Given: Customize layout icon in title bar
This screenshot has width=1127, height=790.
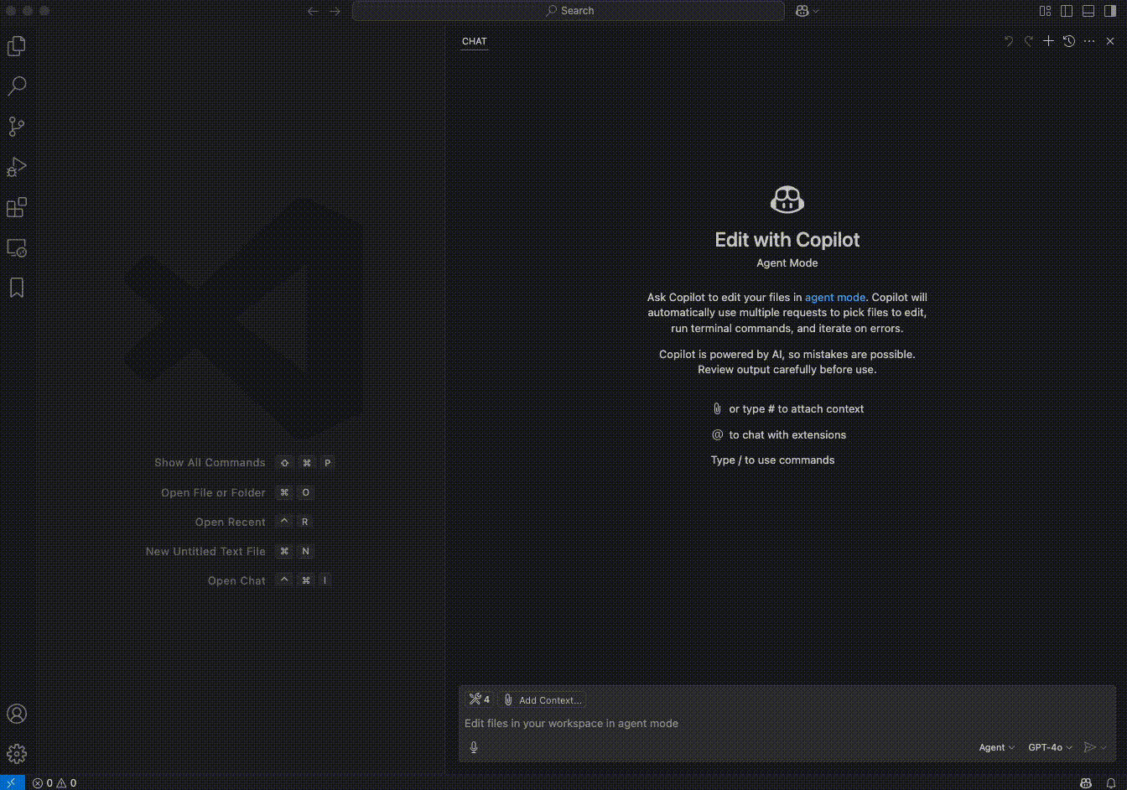Looking at the screenshot, I should point(1045,11).
